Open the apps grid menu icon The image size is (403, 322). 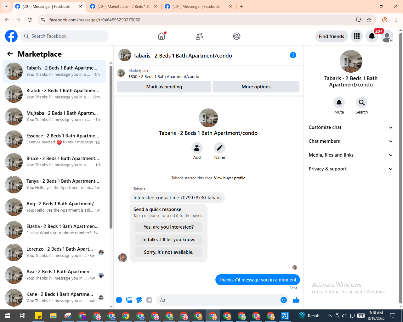point(357,36)
